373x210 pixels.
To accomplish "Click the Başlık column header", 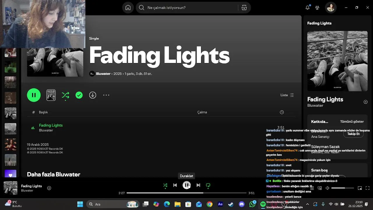I will (43, 112).
